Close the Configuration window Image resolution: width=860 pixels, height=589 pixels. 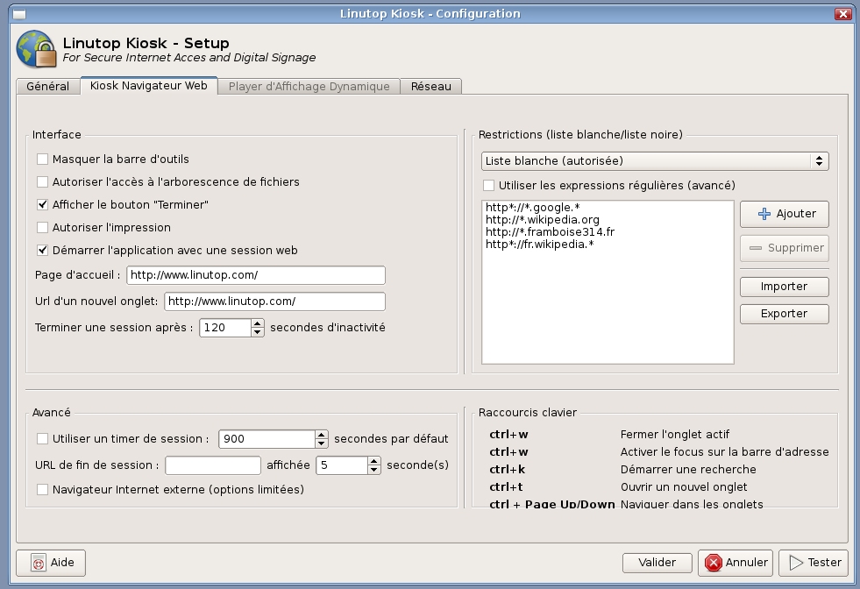pos(843,14)
